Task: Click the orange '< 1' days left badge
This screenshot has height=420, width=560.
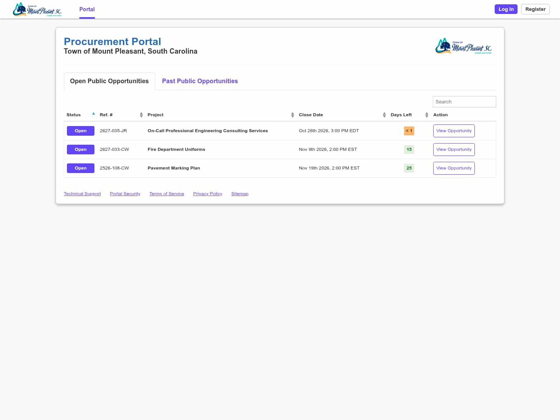Action: [x=409, y=131]
